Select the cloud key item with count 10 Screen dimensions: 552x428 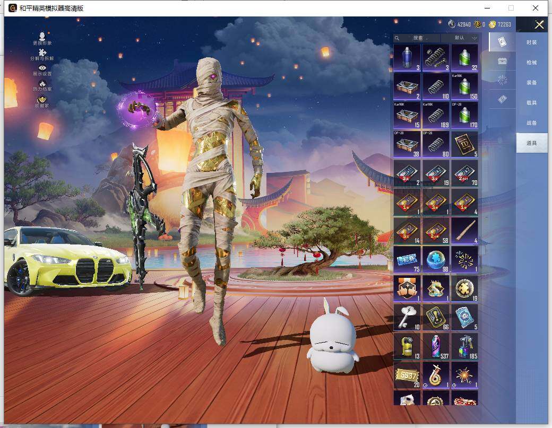(407, 317)
